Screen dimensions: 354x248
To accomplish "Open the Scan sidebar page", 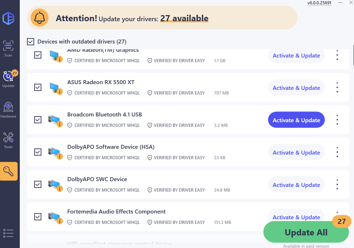I will point(8,49).
